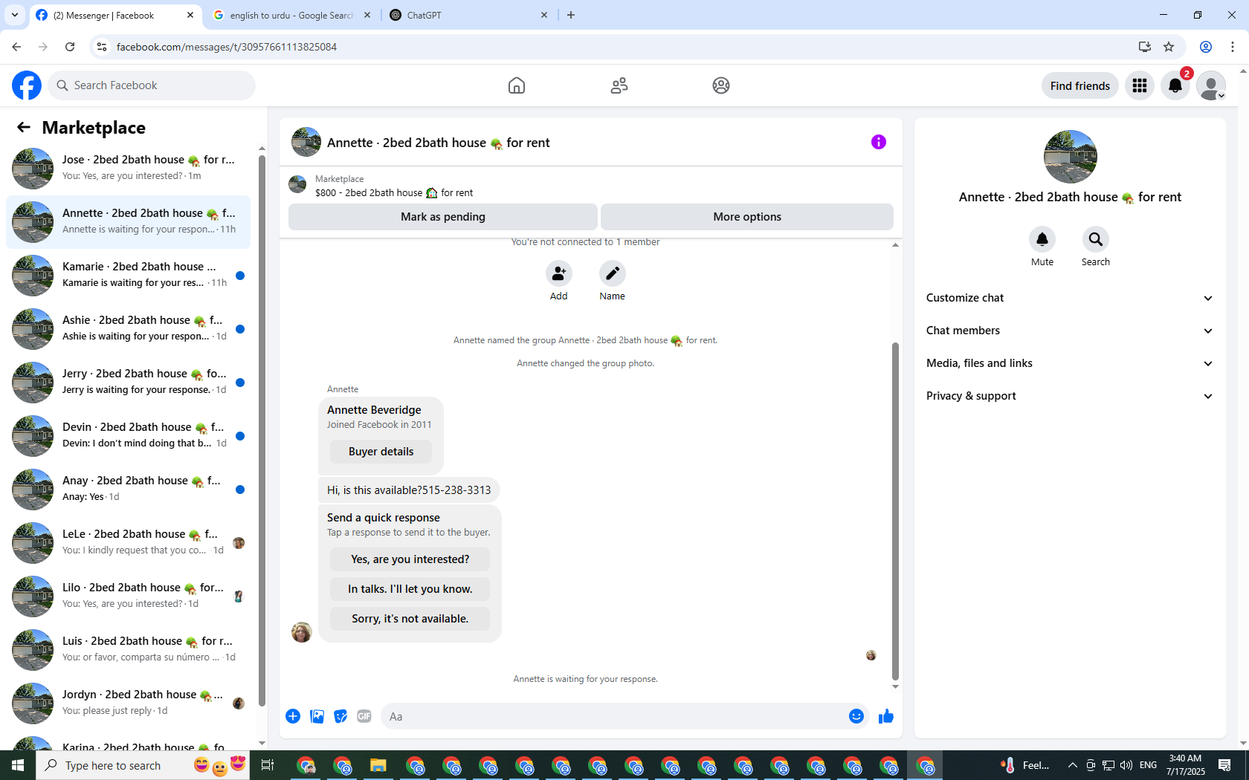Open the large listing photo in info panel
Image resolution: width=1249 pixels, height=780 pixels.
click(1071, 157)
